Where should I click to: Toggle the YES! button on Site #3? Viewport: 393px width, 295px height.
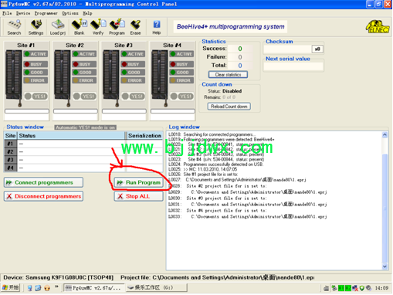click(x=137, y=97)
